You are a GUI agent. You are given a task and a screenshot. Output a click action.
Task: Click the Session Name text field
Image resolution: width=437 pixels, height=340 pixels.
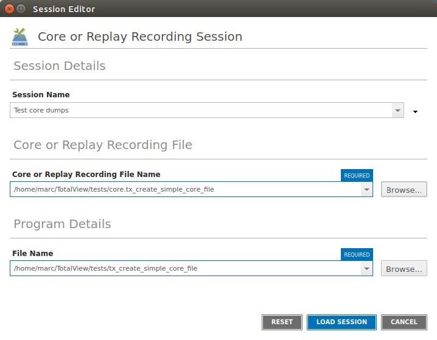click(x=201, y=111)
